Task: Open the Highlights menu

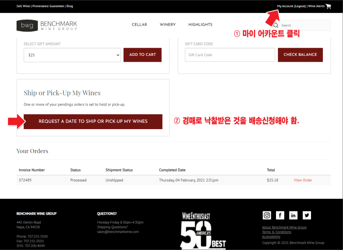Action: point(200,24)
